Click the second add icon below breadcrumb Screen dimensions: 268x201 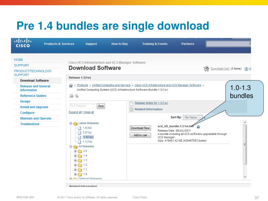click(77, 96)
